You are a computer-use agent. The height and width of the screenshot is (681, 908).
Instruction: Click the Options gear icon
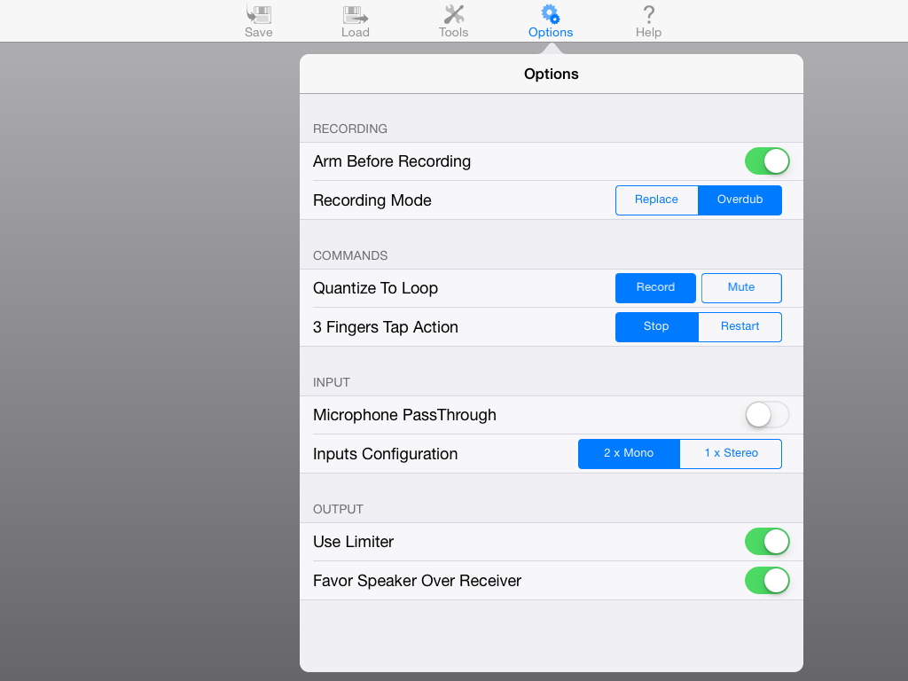550,14
